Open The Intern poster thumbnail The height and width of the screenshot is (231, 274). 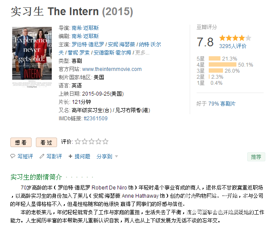[x=32, y=53]
